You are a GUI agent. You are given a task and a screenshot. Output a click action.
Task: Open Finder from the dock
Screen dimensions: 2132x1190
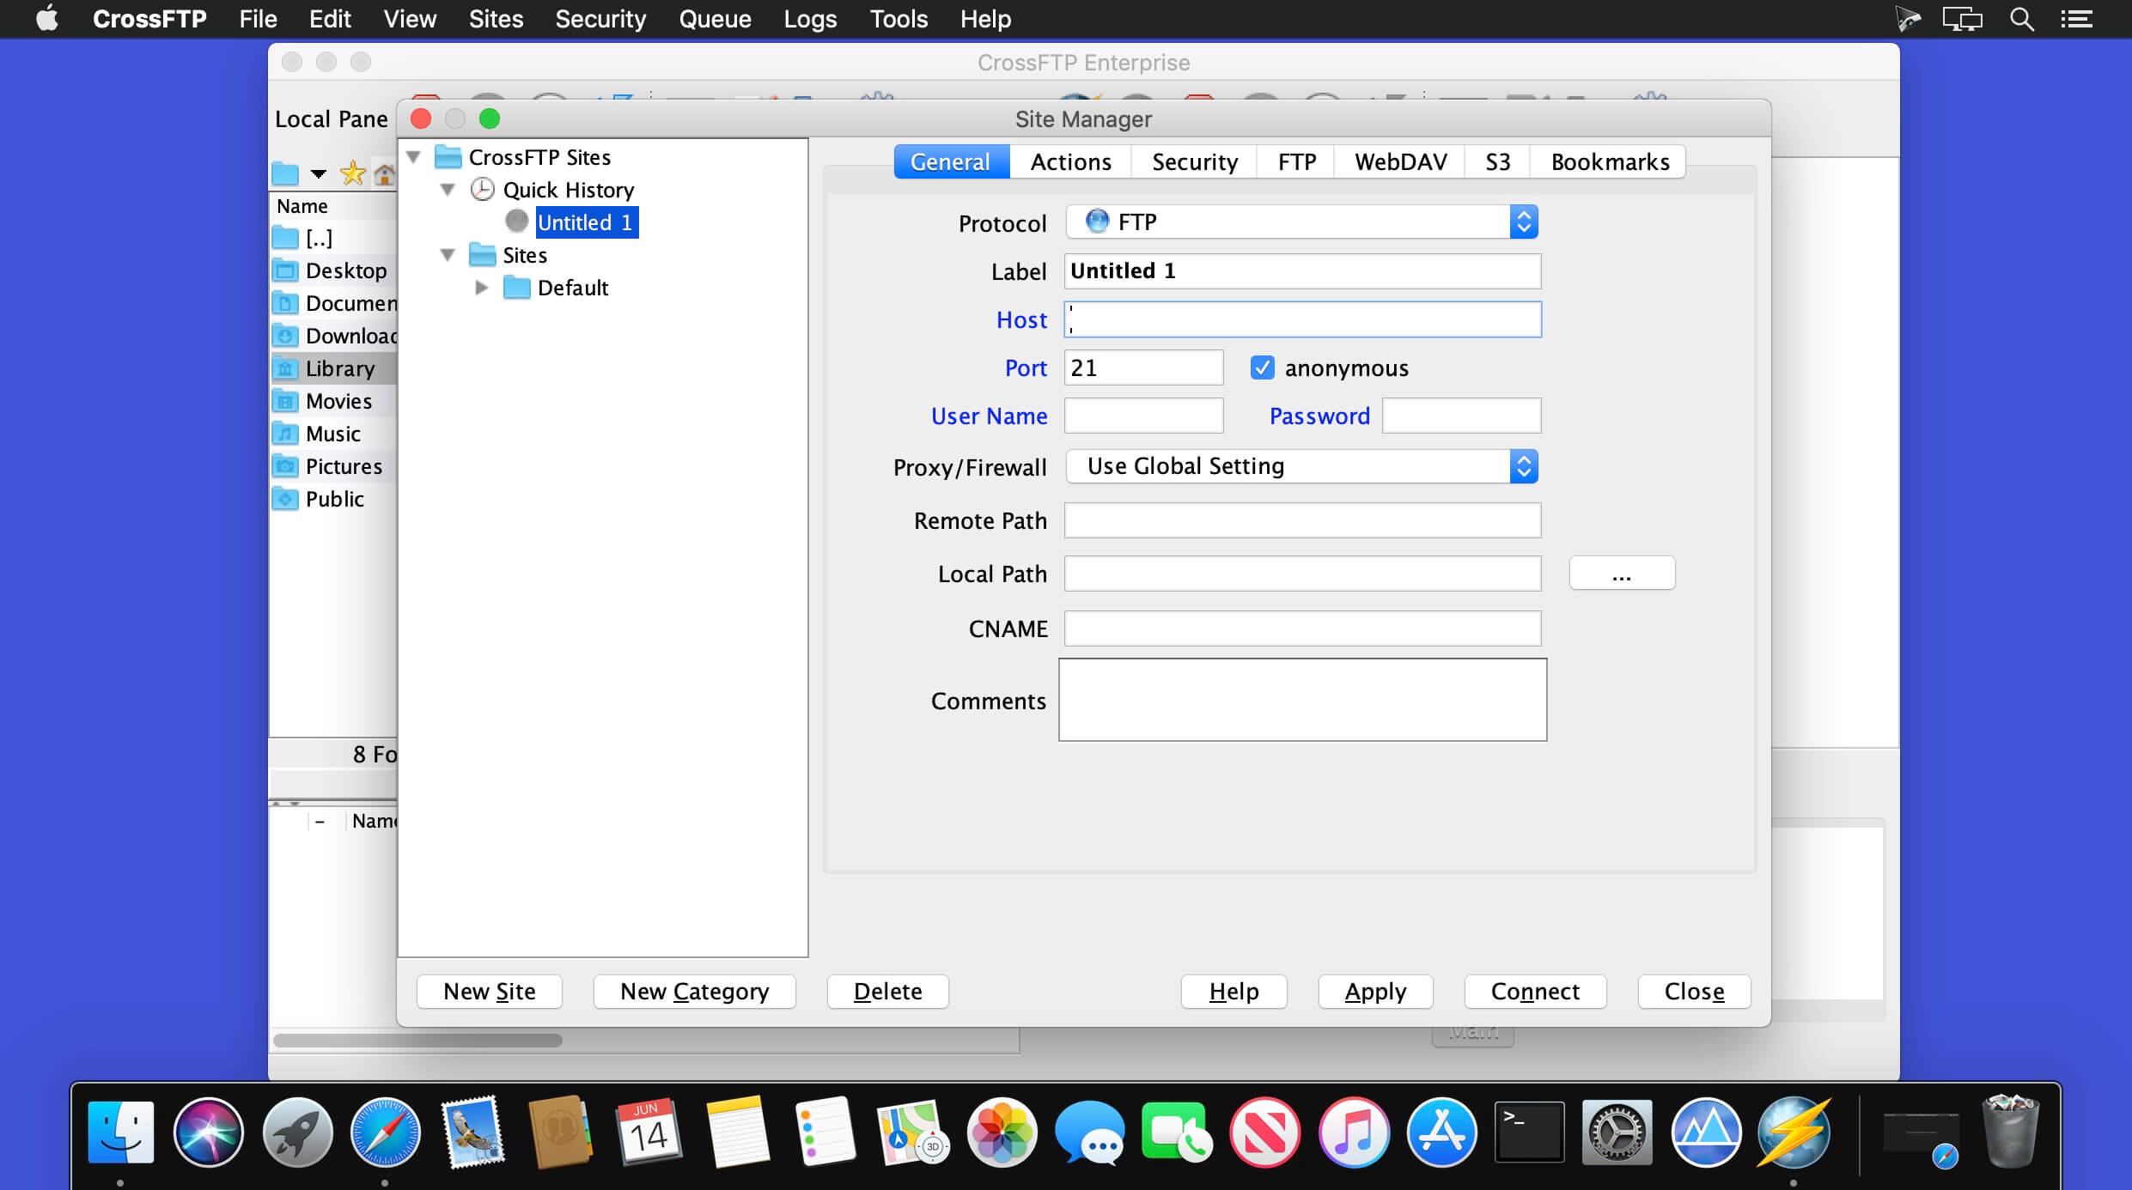coord(121,1132)
